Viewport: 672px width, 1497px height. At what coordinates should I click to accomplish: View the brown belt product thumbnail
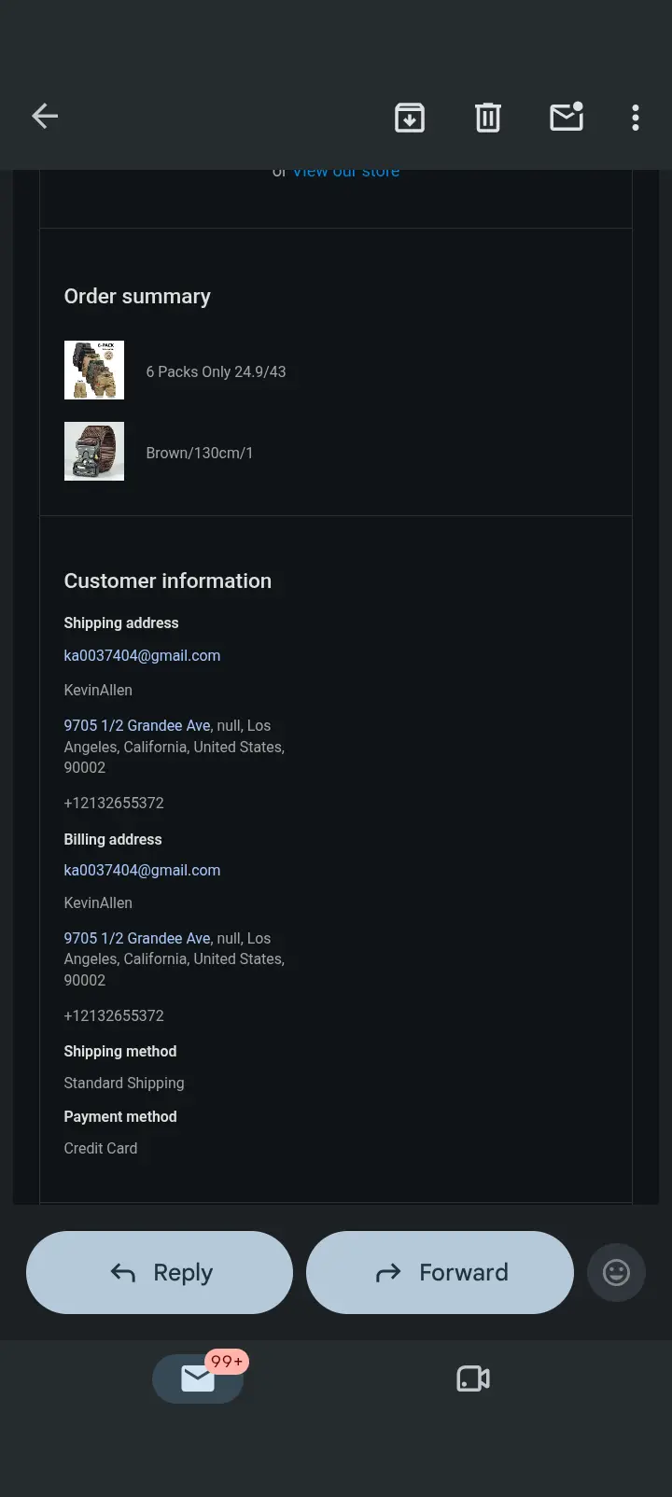[94, 452]
